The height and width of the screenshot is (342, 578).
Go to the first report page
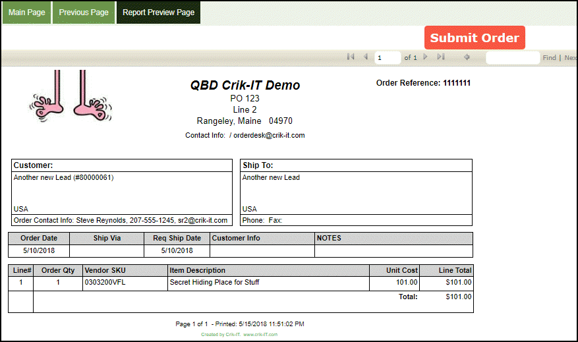pos(351,57)
